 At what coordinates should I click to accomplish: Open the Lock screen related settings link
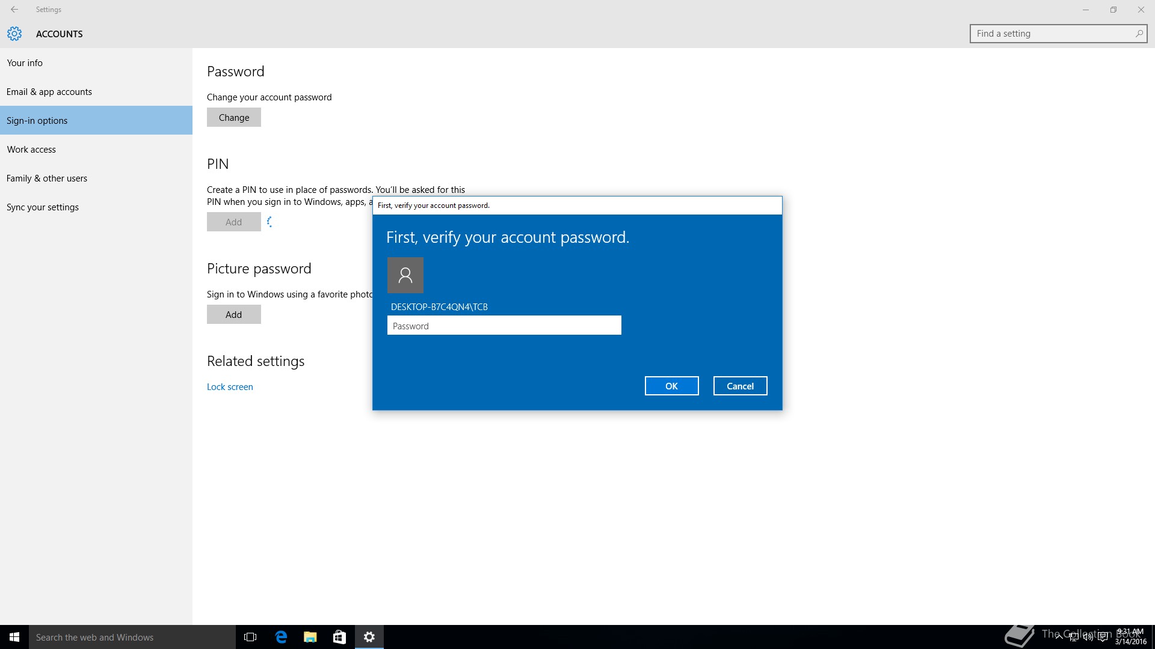point(230,387)
